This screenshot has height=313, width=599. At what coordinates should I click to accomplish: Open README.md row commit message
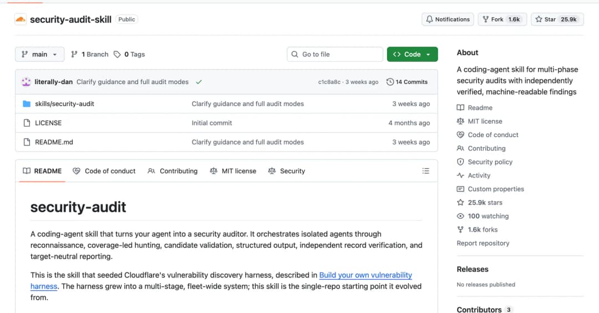point(247,142)
